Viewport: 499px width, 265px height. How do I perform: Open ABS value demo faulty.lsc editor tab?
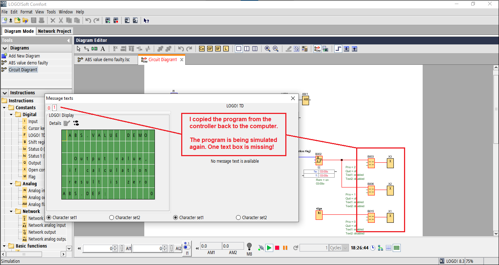point(107,60)
